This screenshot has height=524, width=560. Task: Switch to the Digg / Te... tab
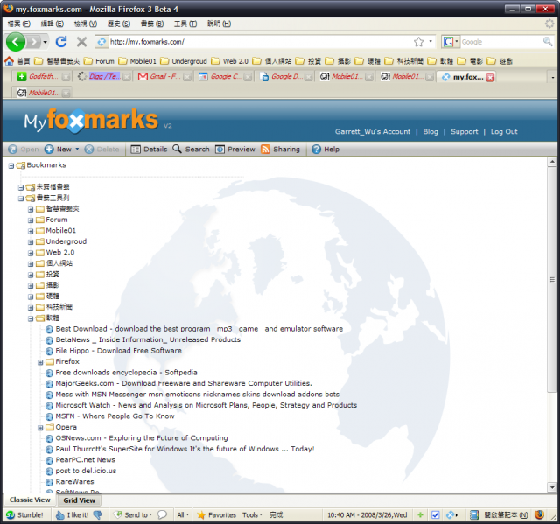[104, 77]
